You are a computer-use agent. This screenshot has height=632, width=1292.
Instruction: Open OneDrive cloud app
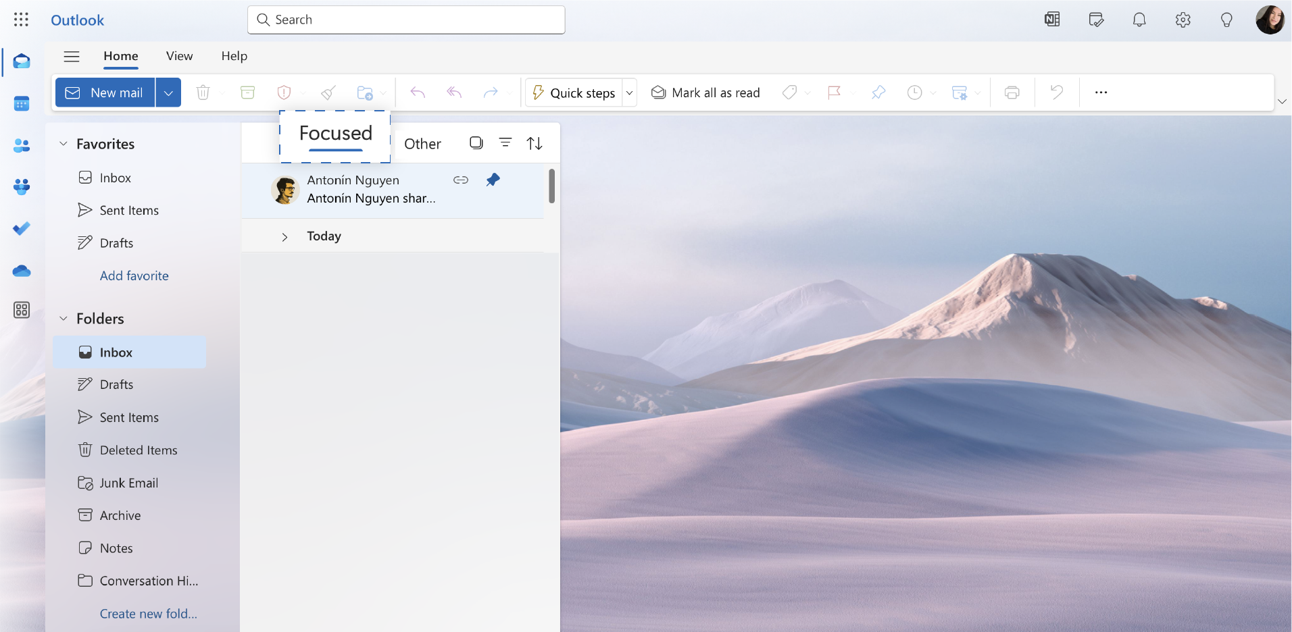[x=22, y=271]
